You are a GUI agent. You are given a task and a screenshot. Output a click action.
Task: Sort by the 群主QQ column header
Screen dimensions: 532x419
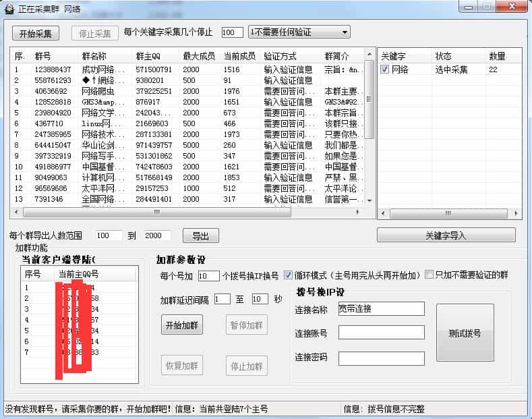point(156,56)
